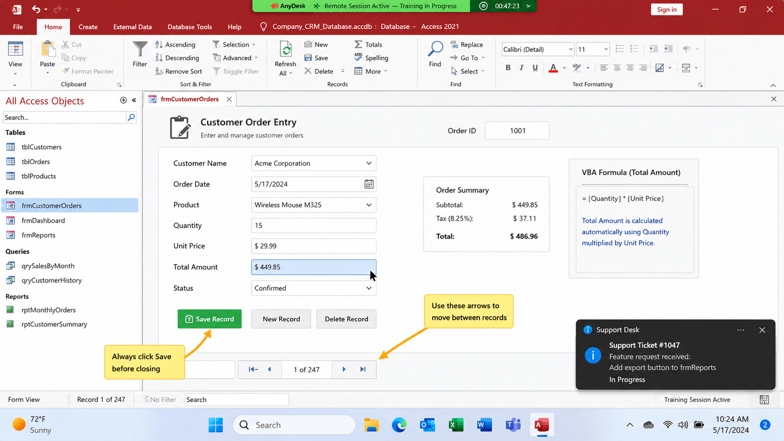Switch to External Data tab
784x441 pixels.
pyautogui.click(x=132, y=27)
